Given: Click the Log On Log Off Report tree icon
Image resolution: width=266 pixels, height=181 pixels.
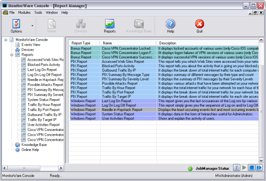Looking at the screenshot, I should 23,75.
